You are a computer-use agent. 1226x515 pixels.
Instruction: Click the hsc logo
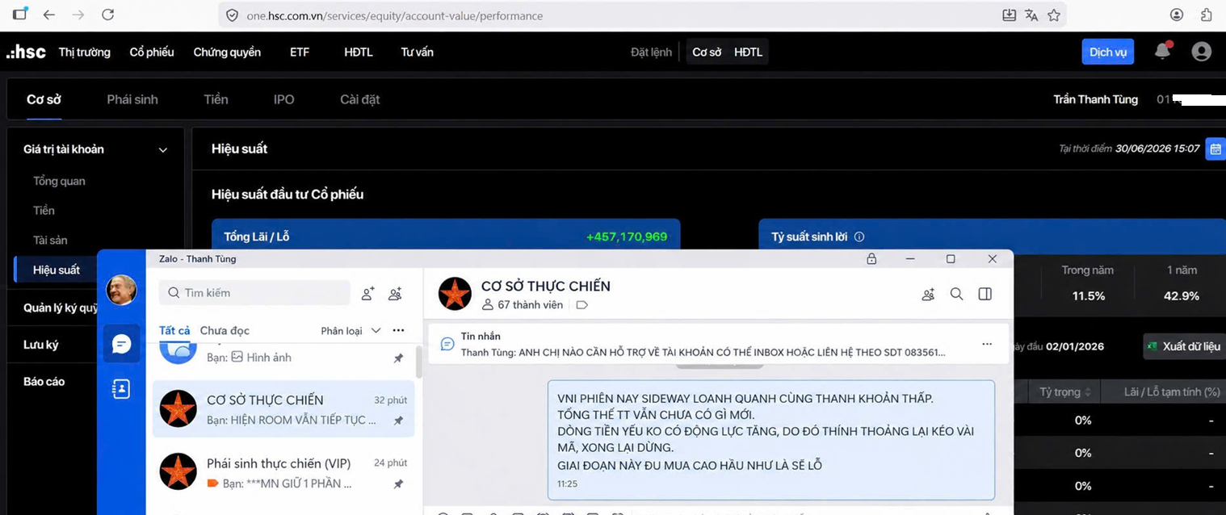pos(26,52)
